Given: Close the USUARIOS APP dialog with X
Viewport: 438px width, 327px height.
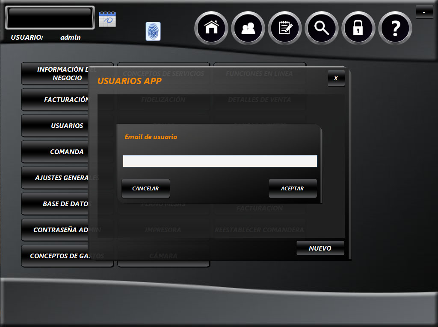Looking at the screenshot, I should (x=336, y=79).
